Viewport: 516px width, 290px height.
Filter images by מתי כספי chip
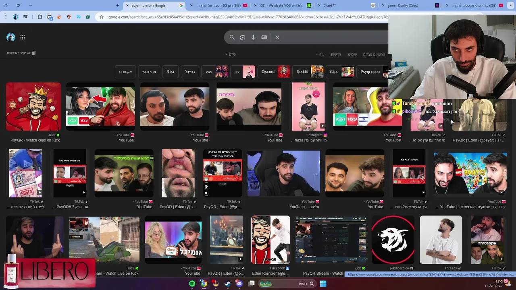[149, 72]
